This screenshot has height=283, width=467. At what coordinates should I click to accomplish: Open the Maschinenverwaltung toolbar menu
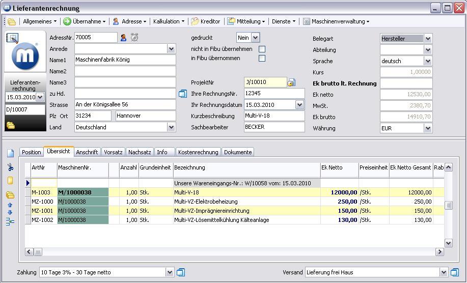point(336,21)
